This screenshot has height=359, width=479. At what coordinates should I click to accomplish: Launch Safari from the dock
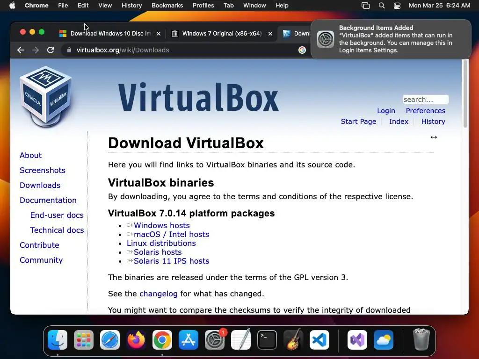tap(110, 340)
